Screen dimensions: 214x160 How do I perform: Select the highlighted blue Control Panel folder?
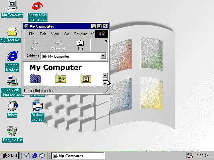(x=36, y=79)
